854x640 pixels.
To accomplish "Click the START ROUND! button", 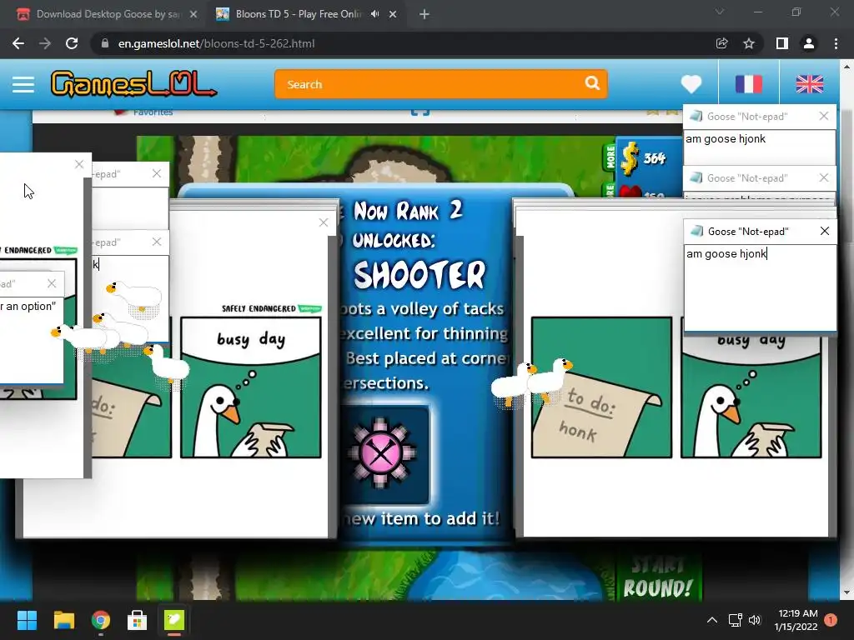I will [x=658, y=578].
